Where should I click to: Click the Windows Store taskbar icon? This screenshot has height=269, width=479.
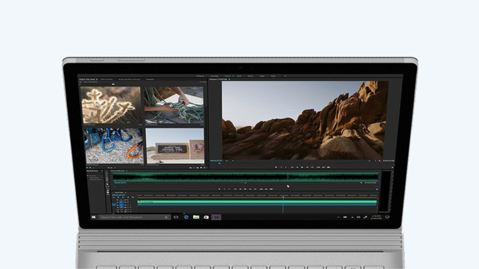pos(206,217)
